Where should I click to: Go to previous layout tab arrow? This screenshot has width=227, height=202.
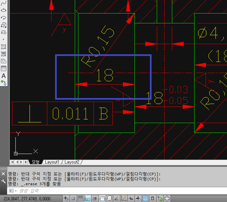[x=17, y=162]
